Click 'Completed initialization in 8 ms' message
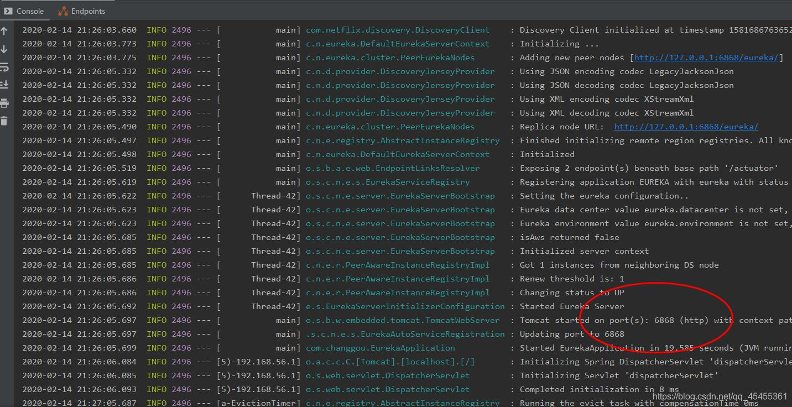Screen dimensions: 792x407 point(599,389)
